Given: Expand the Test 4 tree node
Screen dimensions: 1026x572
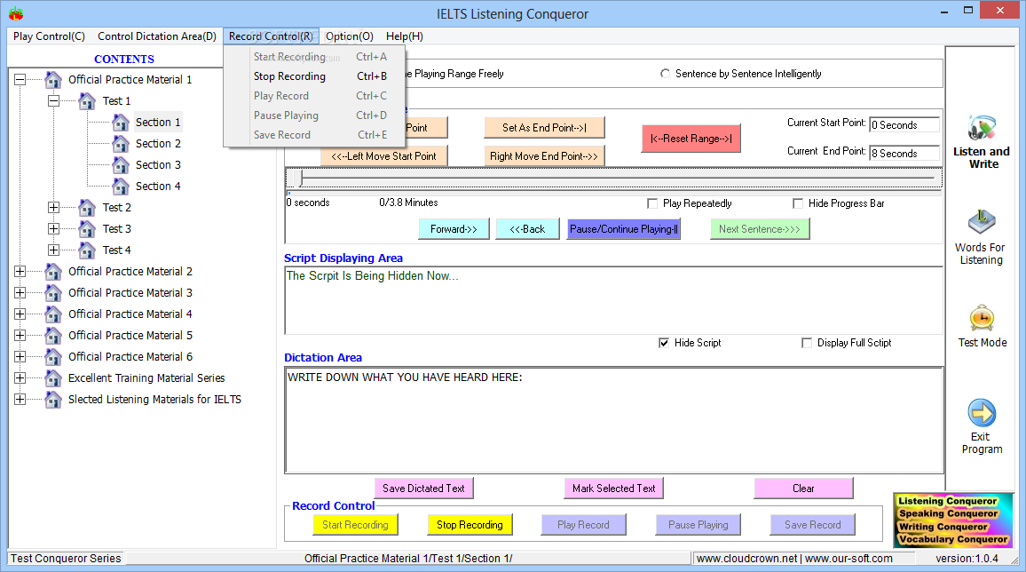Looking at the screenshot, I should (x=53, y=250).
